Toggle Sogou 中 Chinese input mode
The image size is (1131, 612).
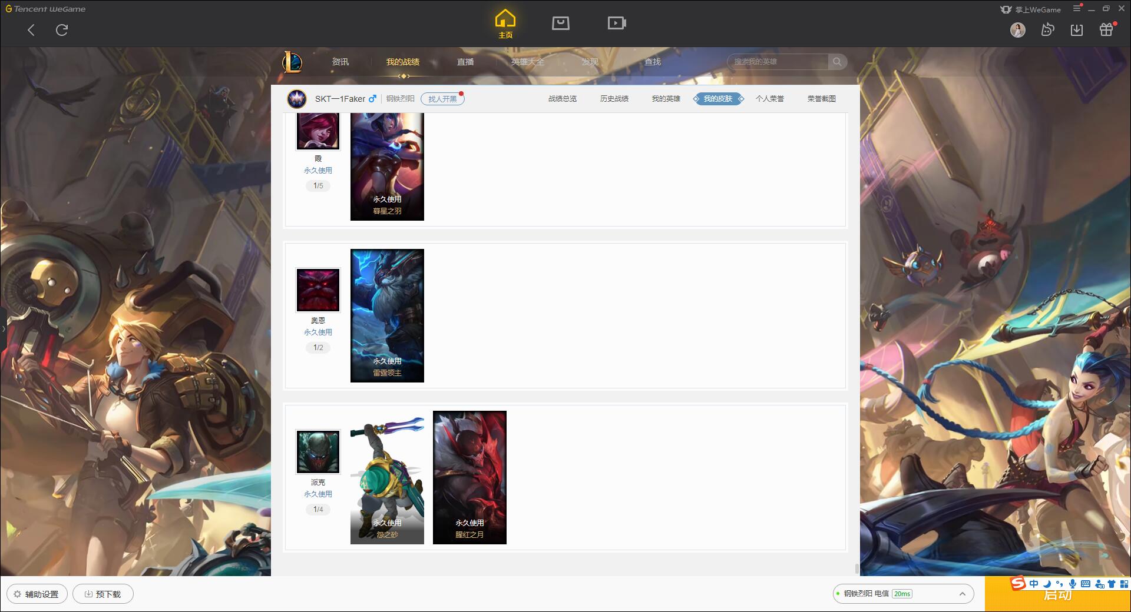(1034, 584)
